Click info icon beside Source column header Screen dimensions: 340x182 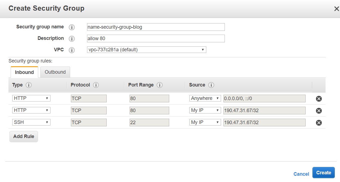tap(211, 85)
